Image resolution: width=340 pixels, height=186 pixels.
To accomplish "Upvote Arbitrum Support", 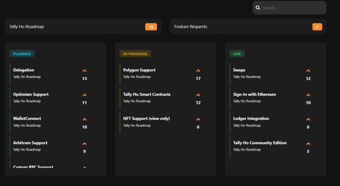I will coord(84,143).
